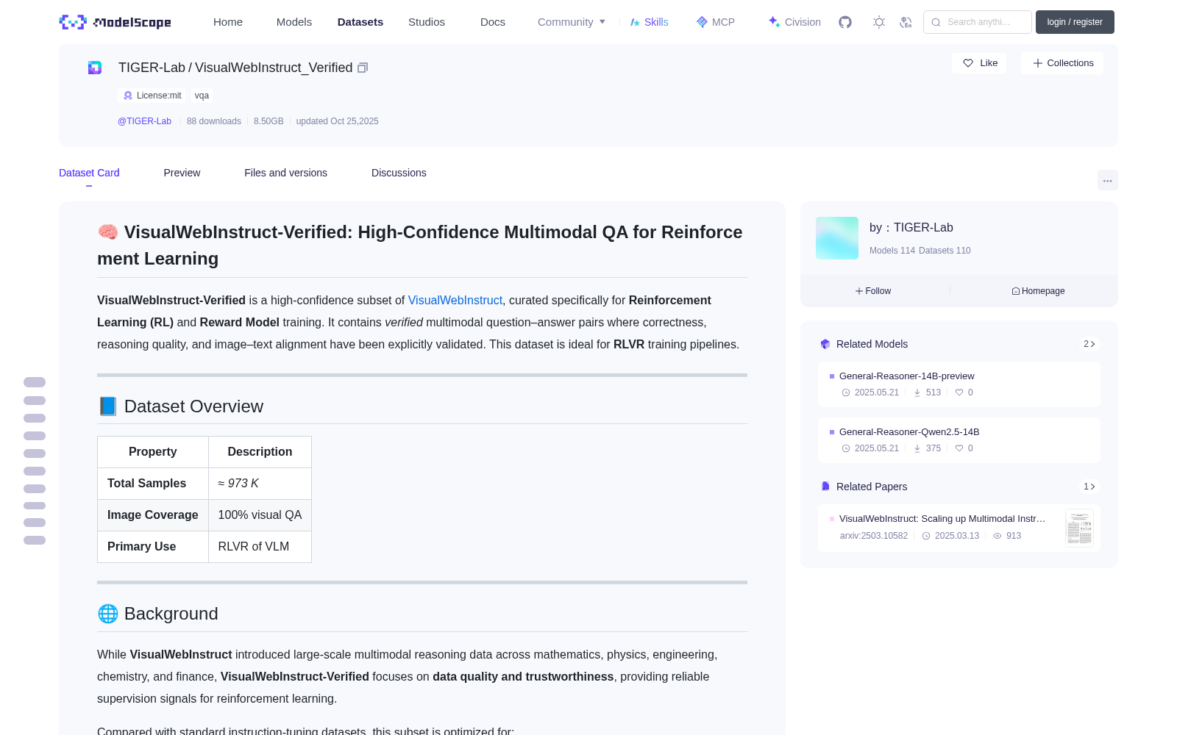Open the GitHub icon link
The image size is (1177, 735).
click(x=845, y=22)
